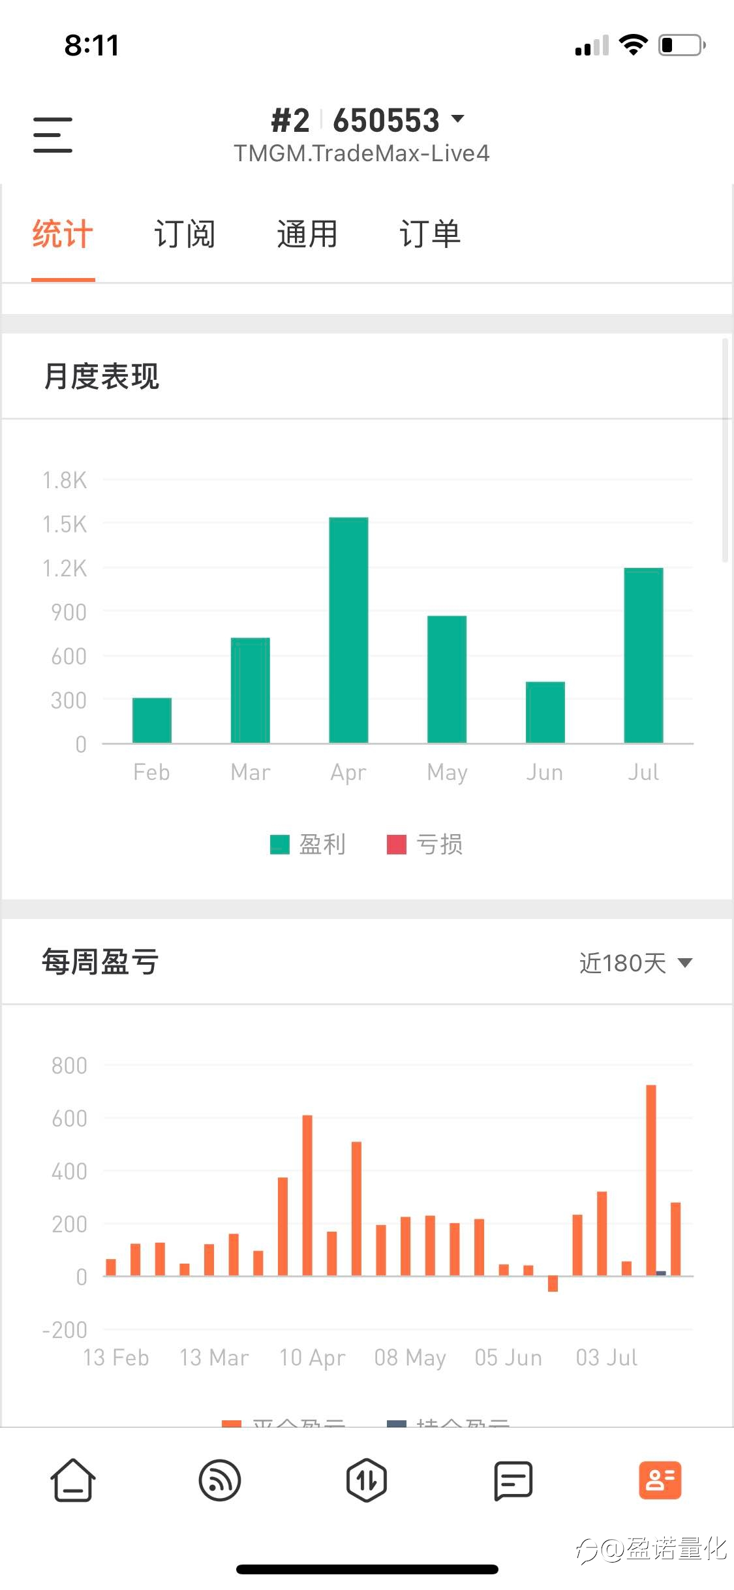This screenshot has width=734, height=1590.
Task: Toggle the orange weekly legend series
Action: coord(284,1422)
